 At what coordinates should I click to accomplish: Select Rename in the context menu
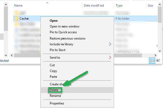click(x=55, y=96)
